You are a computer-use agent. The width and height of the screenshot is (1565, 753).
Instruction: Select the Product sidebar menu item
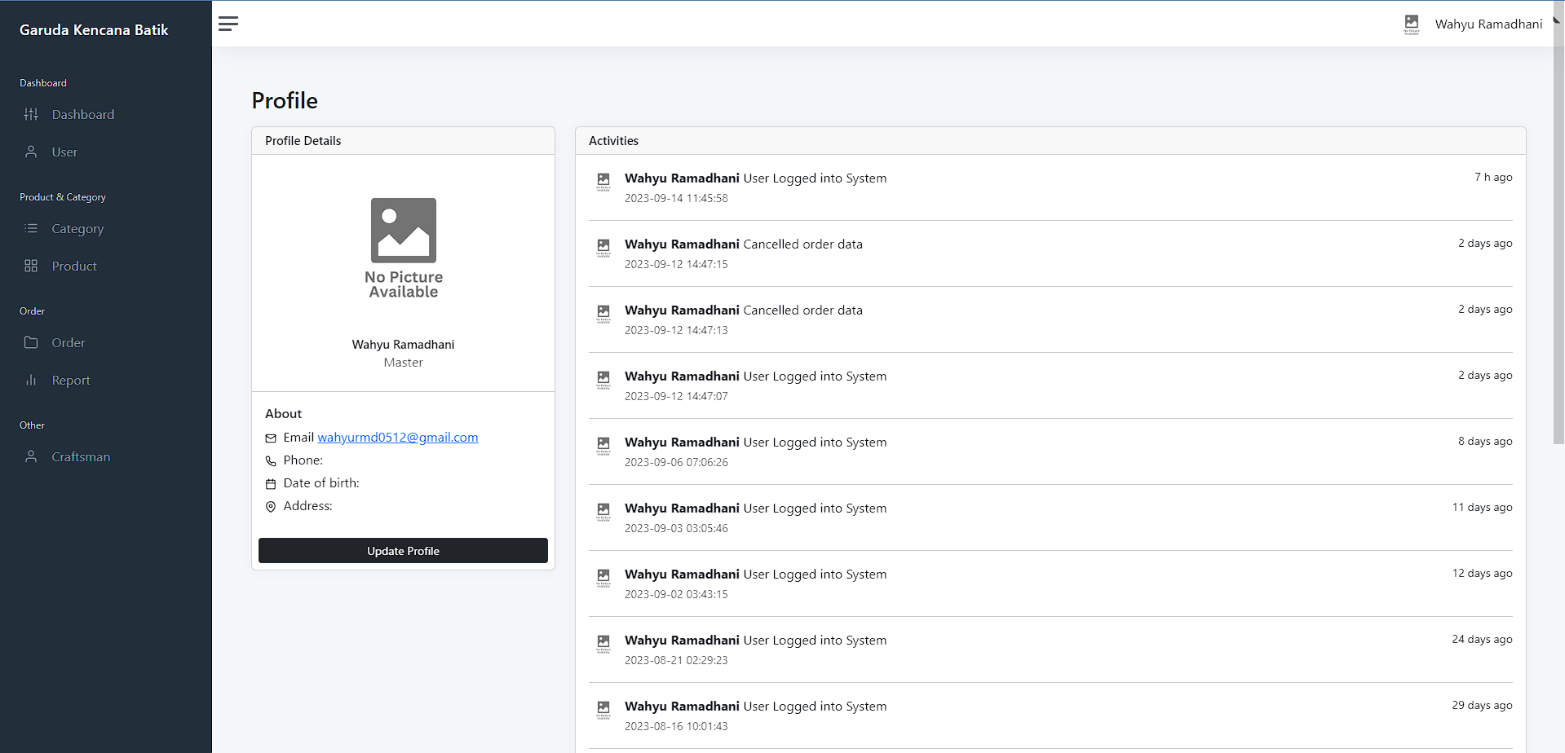click(x=74, y=266)
